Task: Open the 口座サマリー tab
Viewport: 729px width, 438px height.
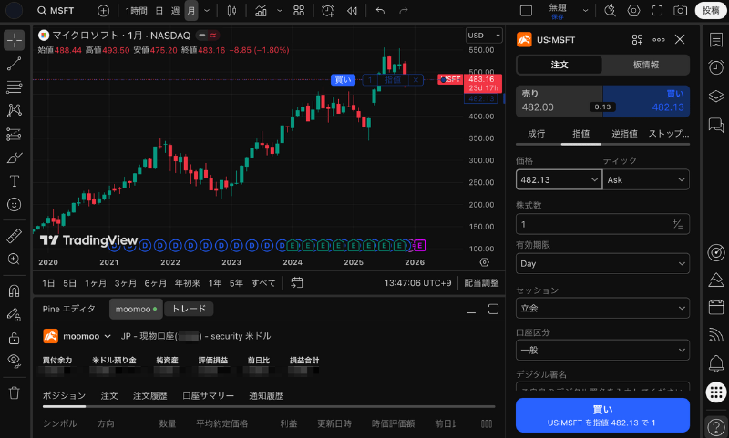Action: 208,396
